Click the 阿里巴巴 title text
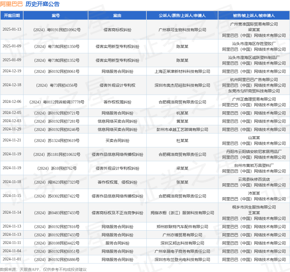 (11, 4)
